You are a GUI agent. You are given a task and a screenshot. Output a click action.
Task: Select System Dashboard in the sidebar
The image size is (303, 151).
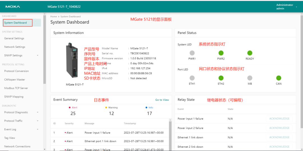[22, 23]
